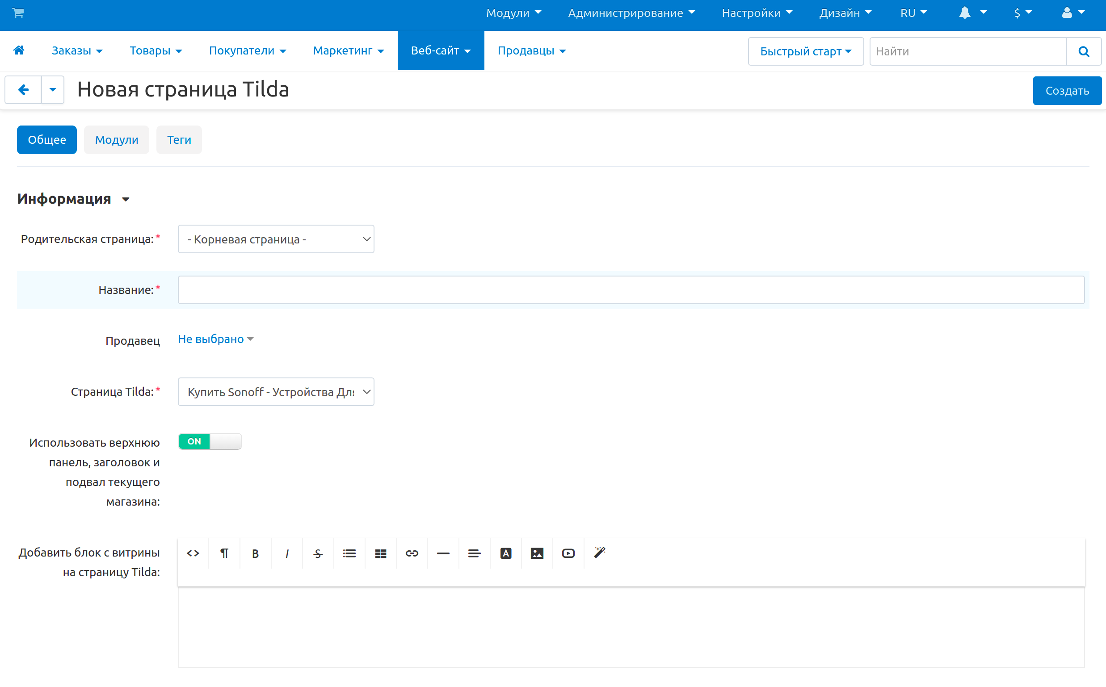Go to the dashboard via the home icon
Viewport: 1106px width, 687px height.
point(19,50)
